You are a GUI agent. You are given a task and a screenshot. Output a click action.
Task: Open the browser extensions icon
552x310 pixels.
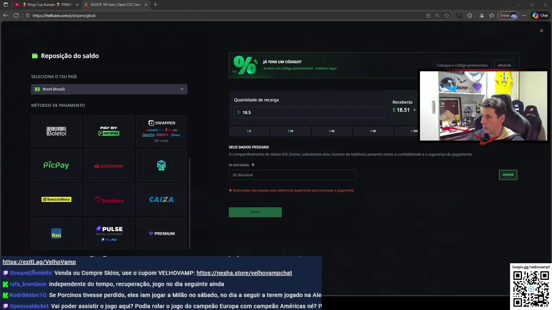[x=470, y=15]
